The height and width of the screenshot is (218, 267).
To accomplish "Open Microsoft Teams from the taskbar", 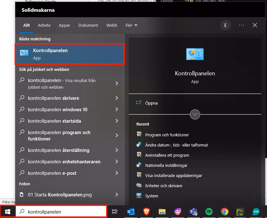I will pyautogui.click(x=193, y=212).
